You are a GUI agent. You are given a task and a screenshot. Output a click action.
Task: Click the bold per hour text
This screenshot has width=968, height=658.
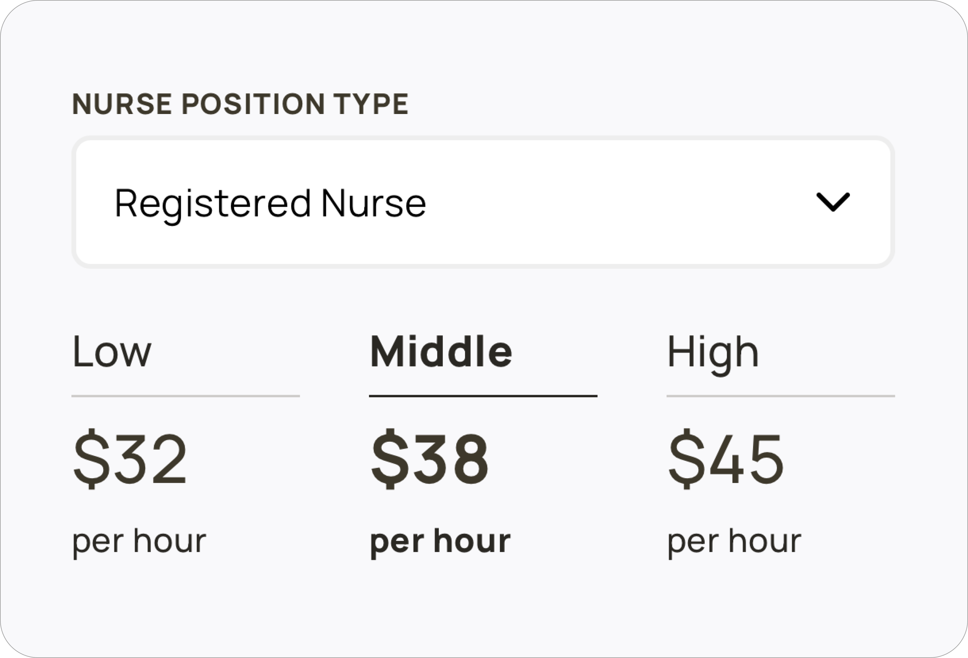[x=440, y=542]
